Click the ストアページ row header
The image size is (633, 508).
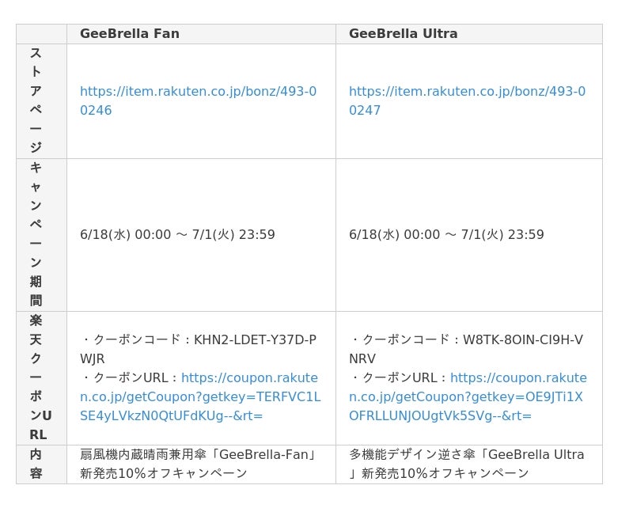coord(36,100)
